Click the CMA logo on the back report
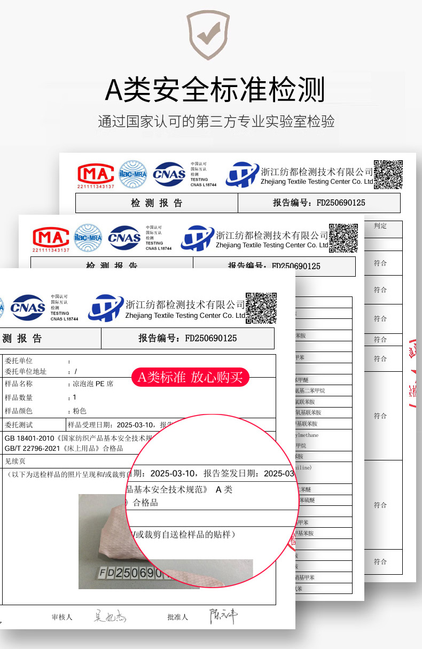The width and height of the screenshot is (422, 649). point(96,174)
